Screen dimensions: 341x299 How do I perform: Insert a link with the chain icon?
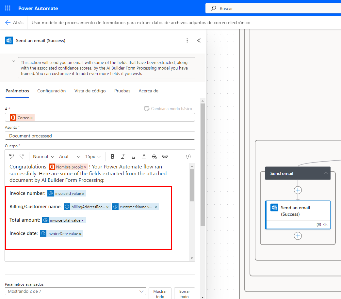(x=165, y=156)
